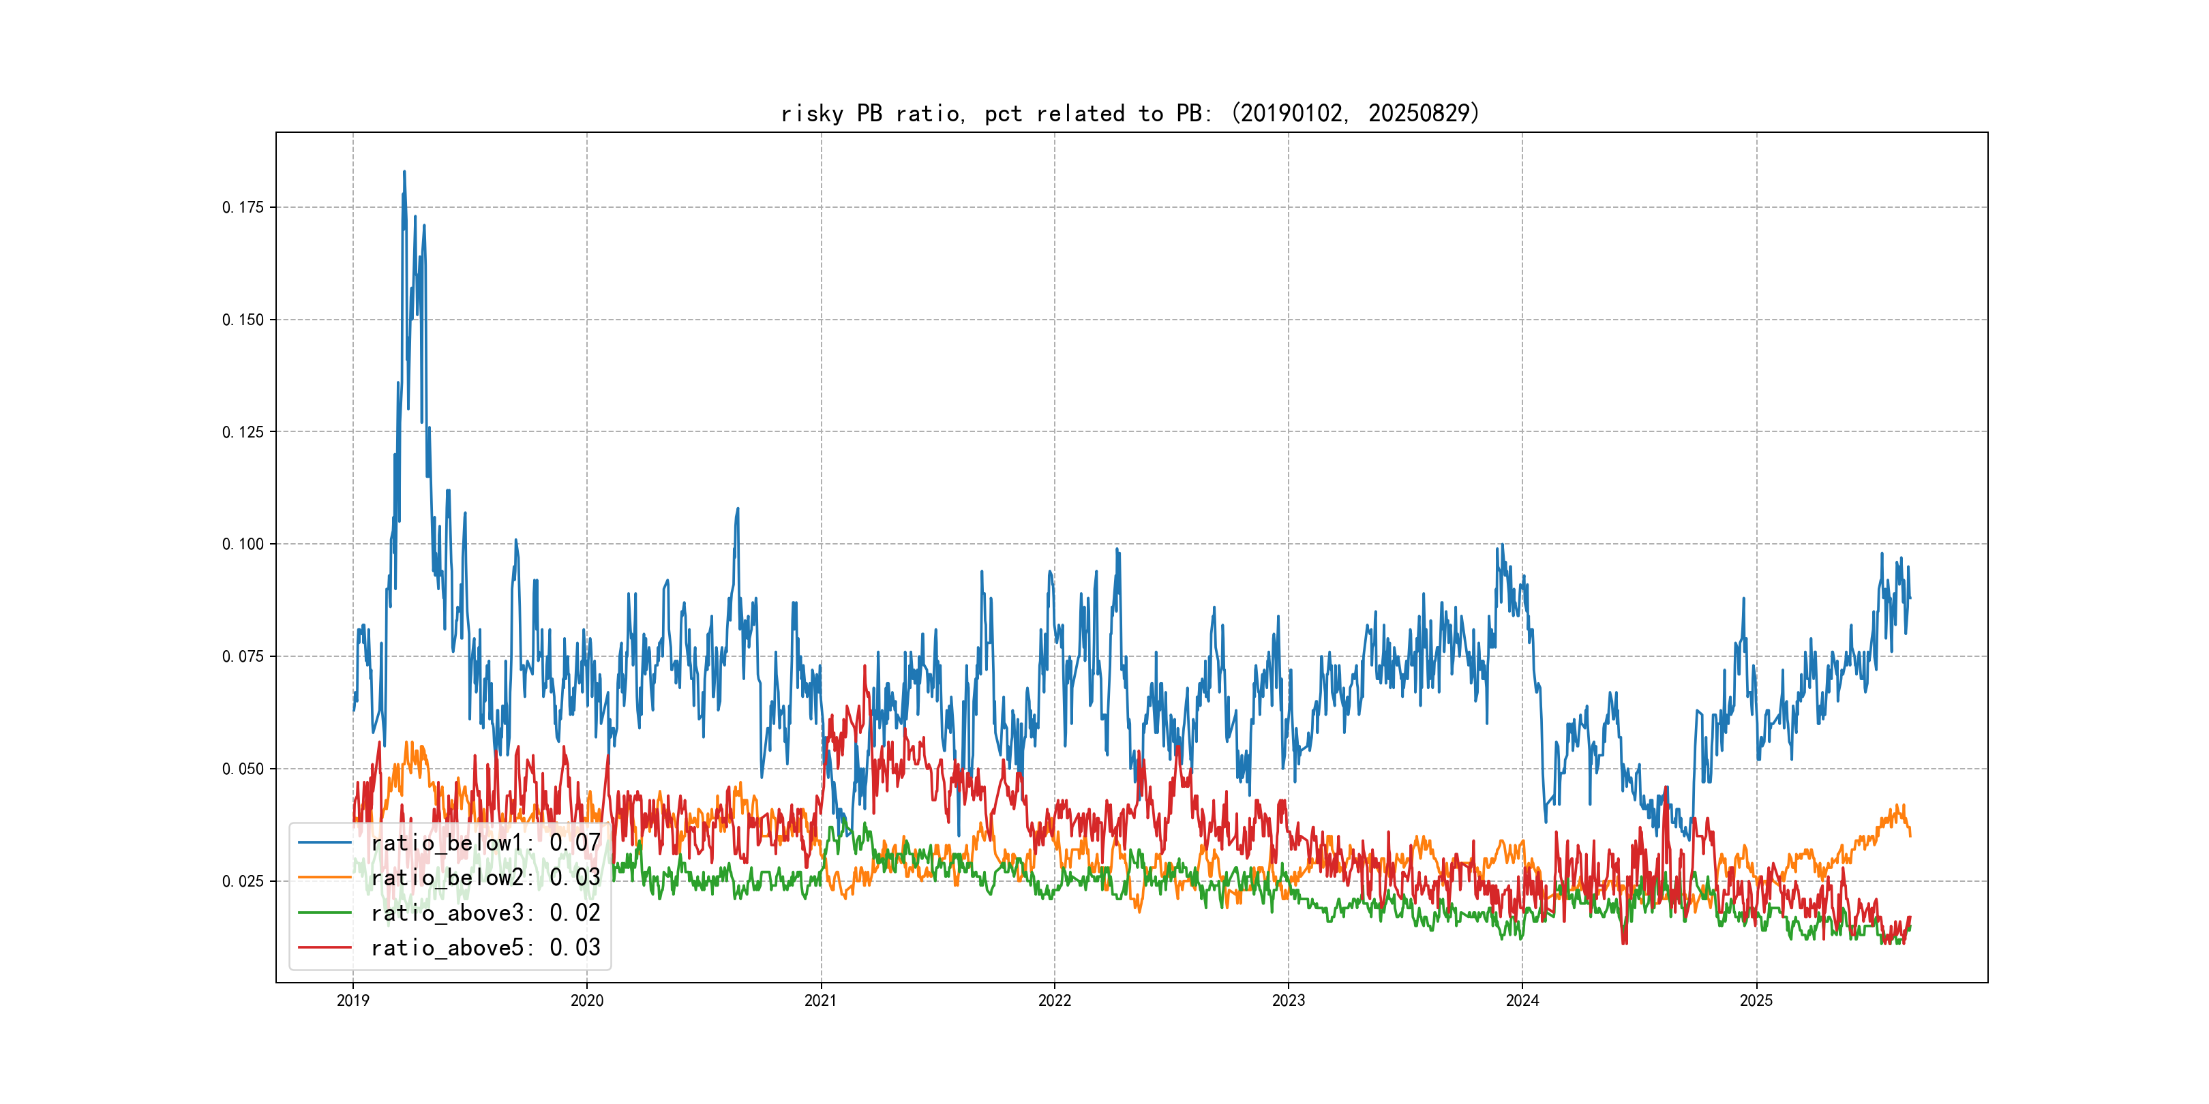2209x1104 pixels.
Task: Click the tallest blue peak in early 2019
Action: [x=404, y=173]
